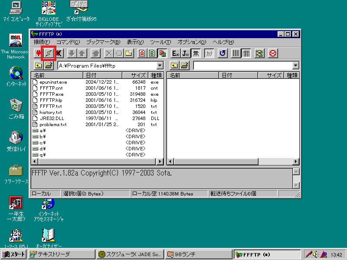Toggle automatic transfer mode detection button

point(162,53)
